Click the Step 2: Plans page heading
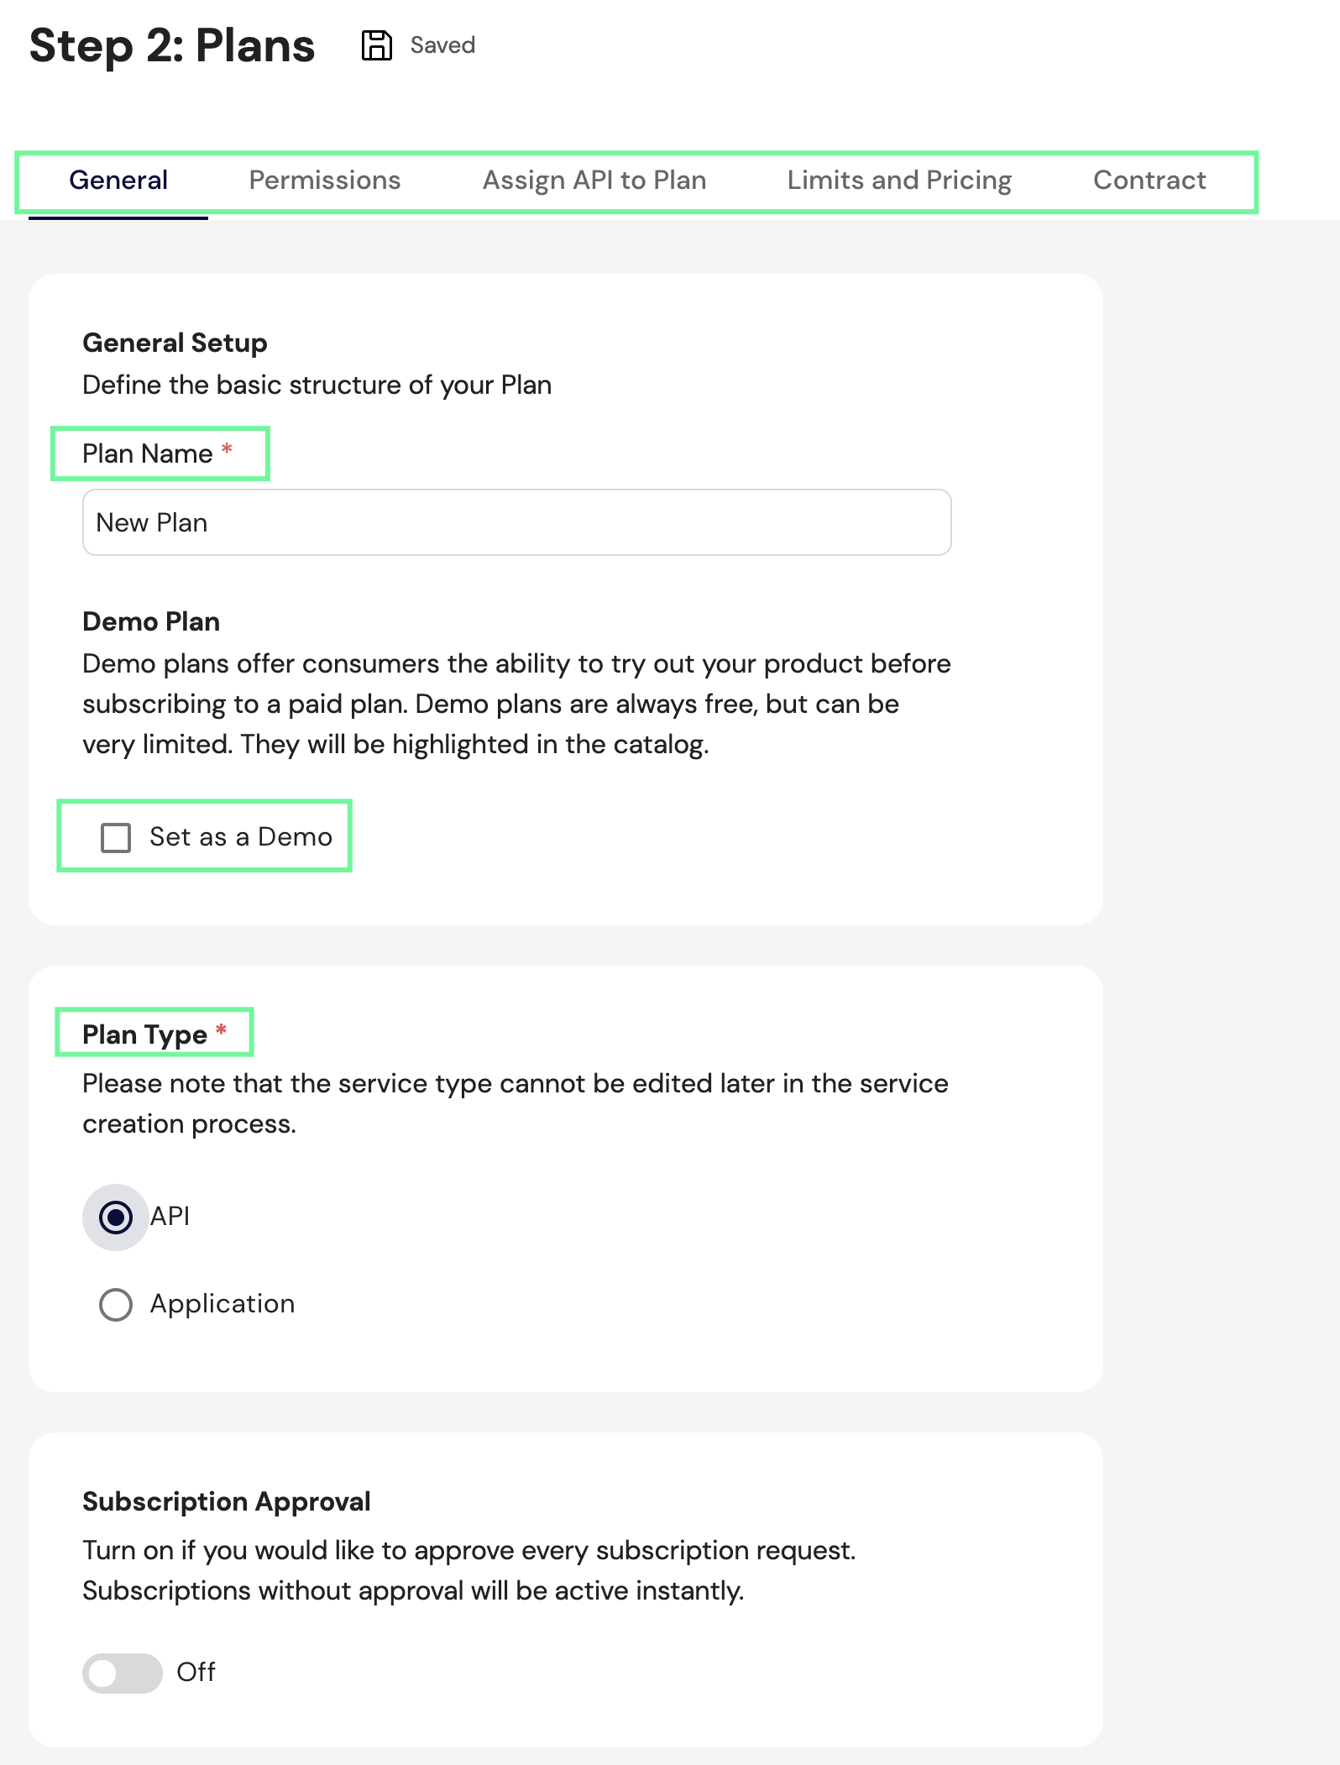The width and height of the screenshot is (1340, 1765). tap(172, 45)
